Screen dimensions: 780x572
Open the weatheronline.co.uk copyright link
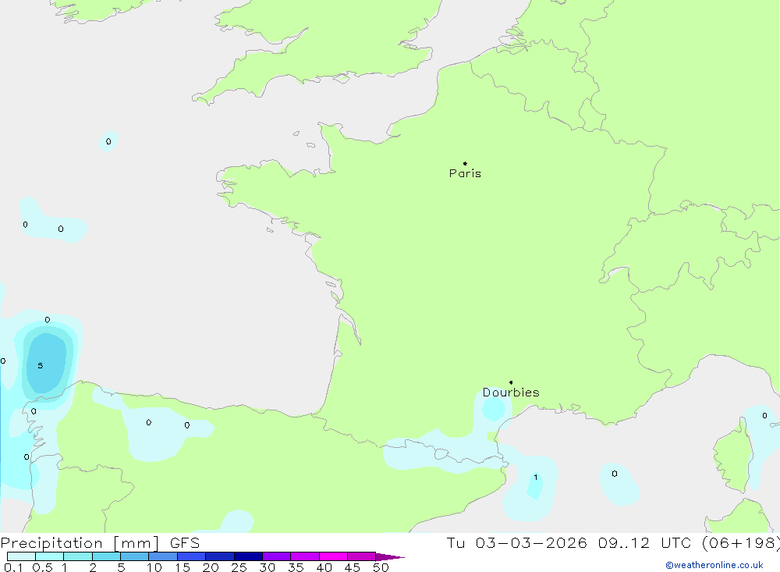(714, 565)
